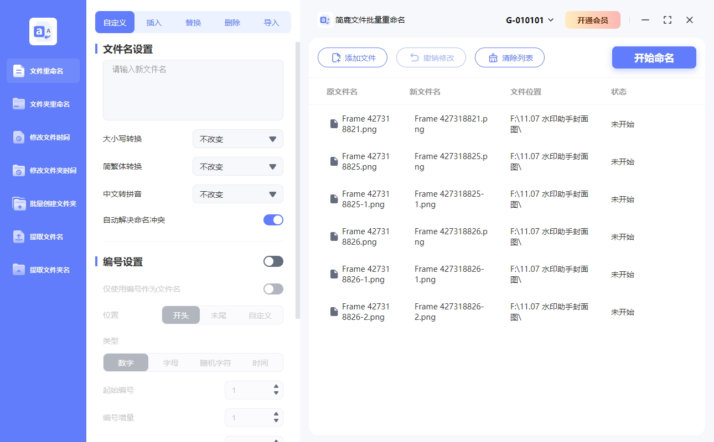This screenshot has width=714, height=442.
Task: Switch to the 替换 tab
Action: pyautogui.click(x=193, y=22)
